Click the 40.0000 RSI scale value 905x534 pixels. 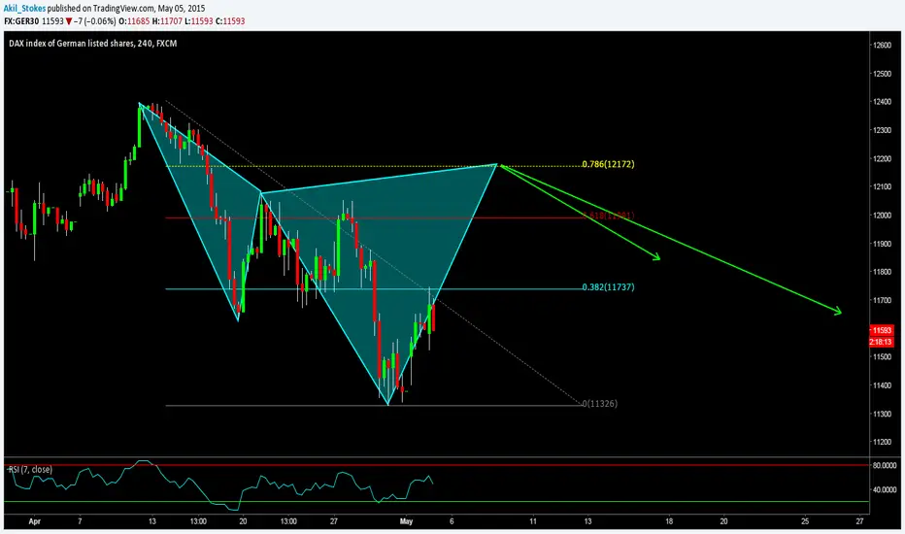[884, 490]
